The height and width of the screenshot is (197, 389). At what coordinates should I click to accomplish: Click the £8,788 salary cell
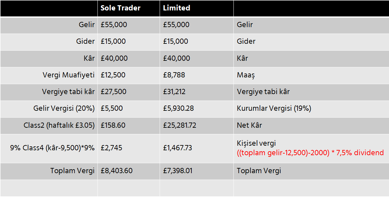coord(174,75)
